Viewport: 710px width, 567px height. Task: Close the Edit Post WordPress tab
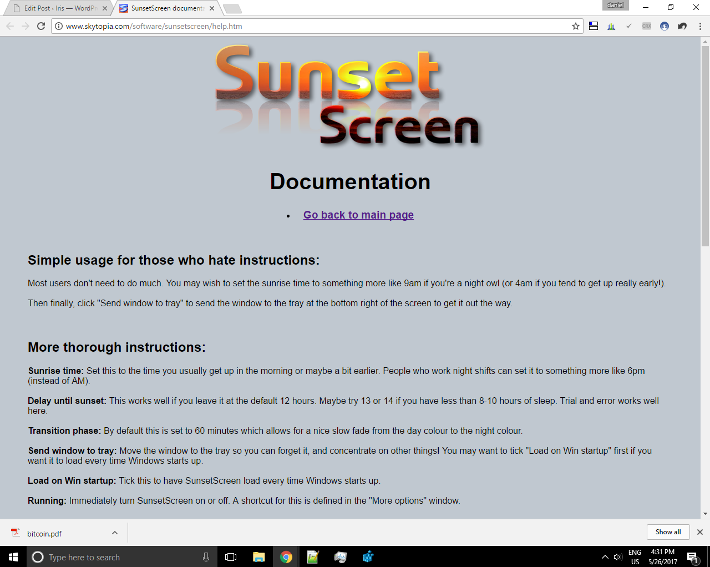pos(105,8)
